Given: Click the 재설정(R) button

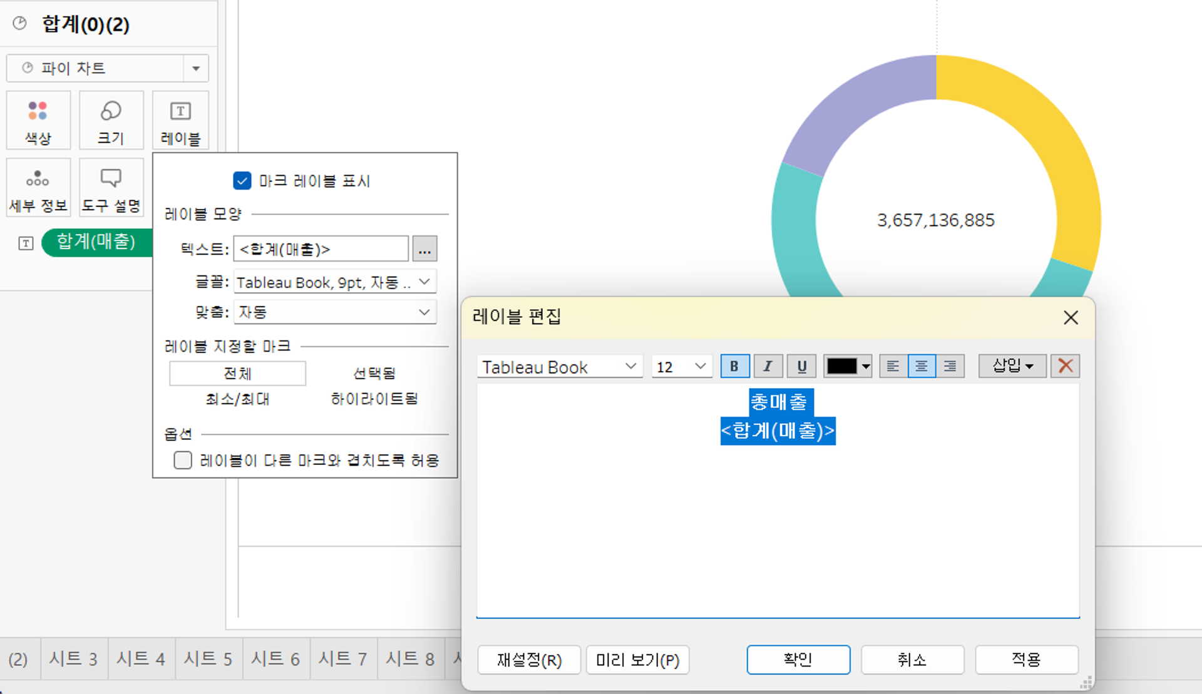Looking at the screenshot, I should coord(529,660).
